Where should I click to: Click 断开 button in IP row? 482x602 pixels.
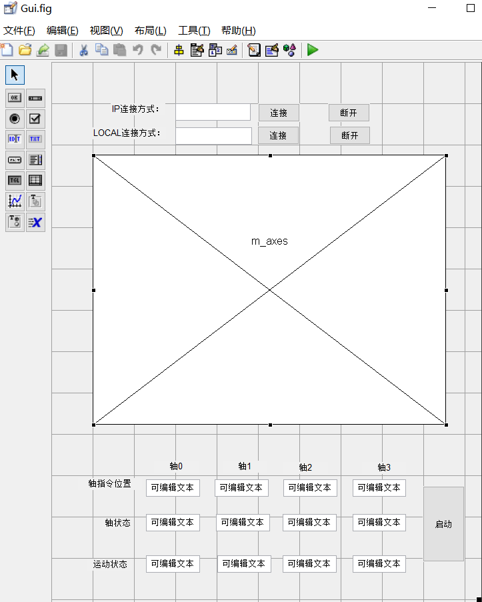pyautogui.click(x=349, y=113)
